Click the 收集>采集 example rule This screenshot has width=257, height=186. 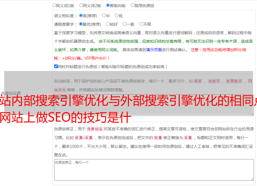[x=84, y=138]
